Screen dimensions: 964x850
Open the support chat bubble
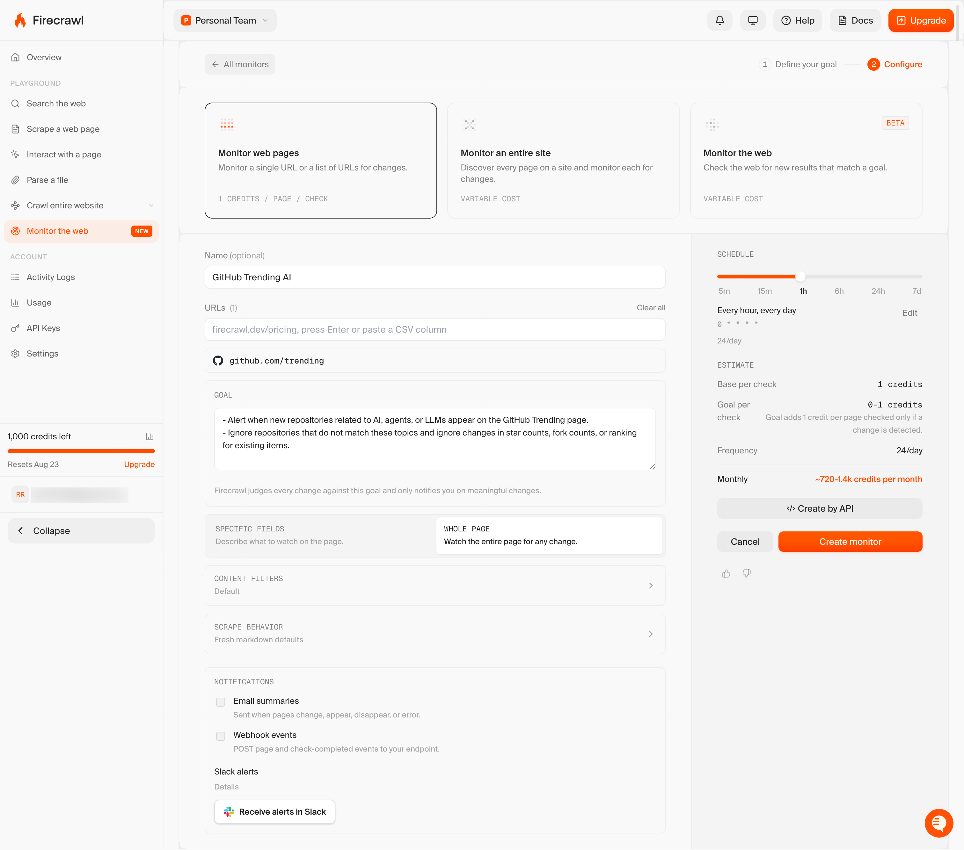(x=939, y=823)
